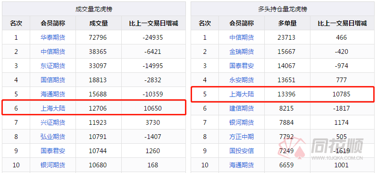Select the long position value 8215
This screenshot has width=377, height=173.
[286, 108]
